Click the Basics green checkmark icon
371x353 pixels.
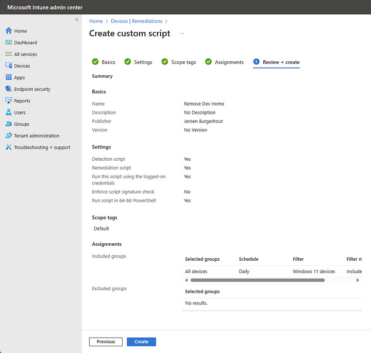tap(95, 62)
